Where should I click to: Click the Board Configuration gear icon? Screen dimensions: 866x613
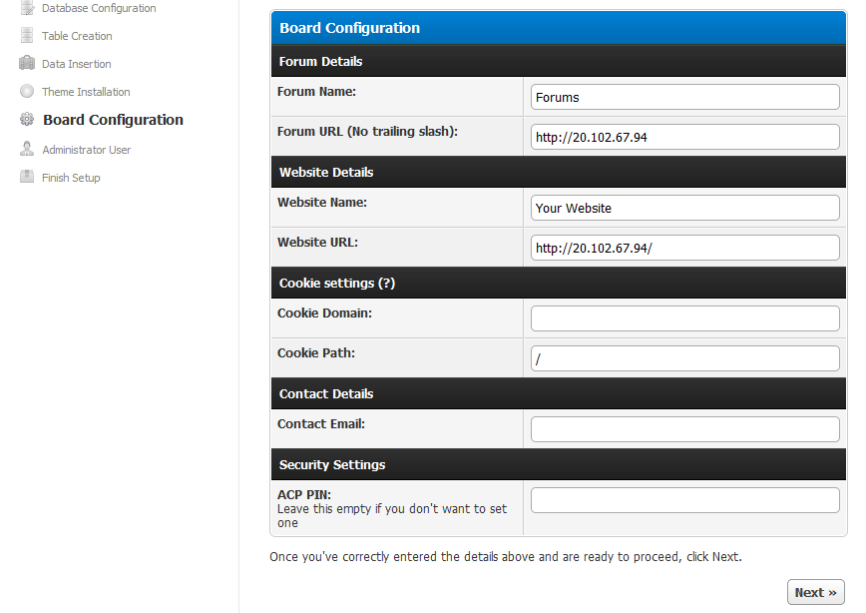click(27, 120)
